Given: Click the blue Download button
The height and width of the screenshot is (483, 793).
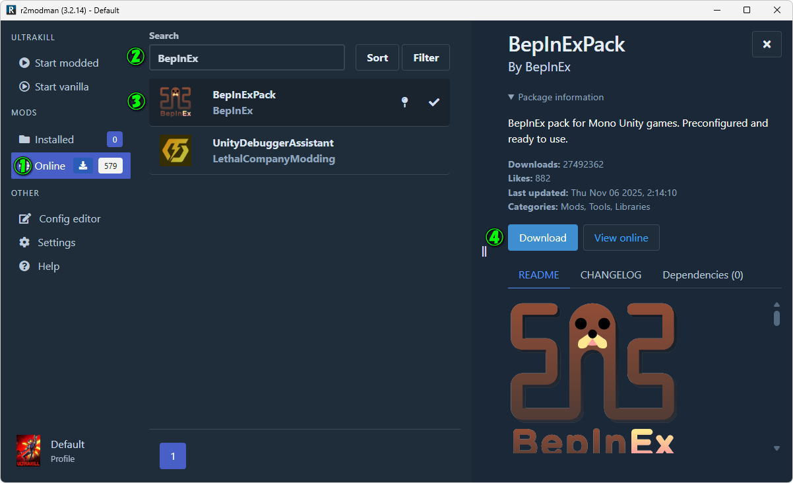Looking at the screenshot, I should (x=542, y=238).
